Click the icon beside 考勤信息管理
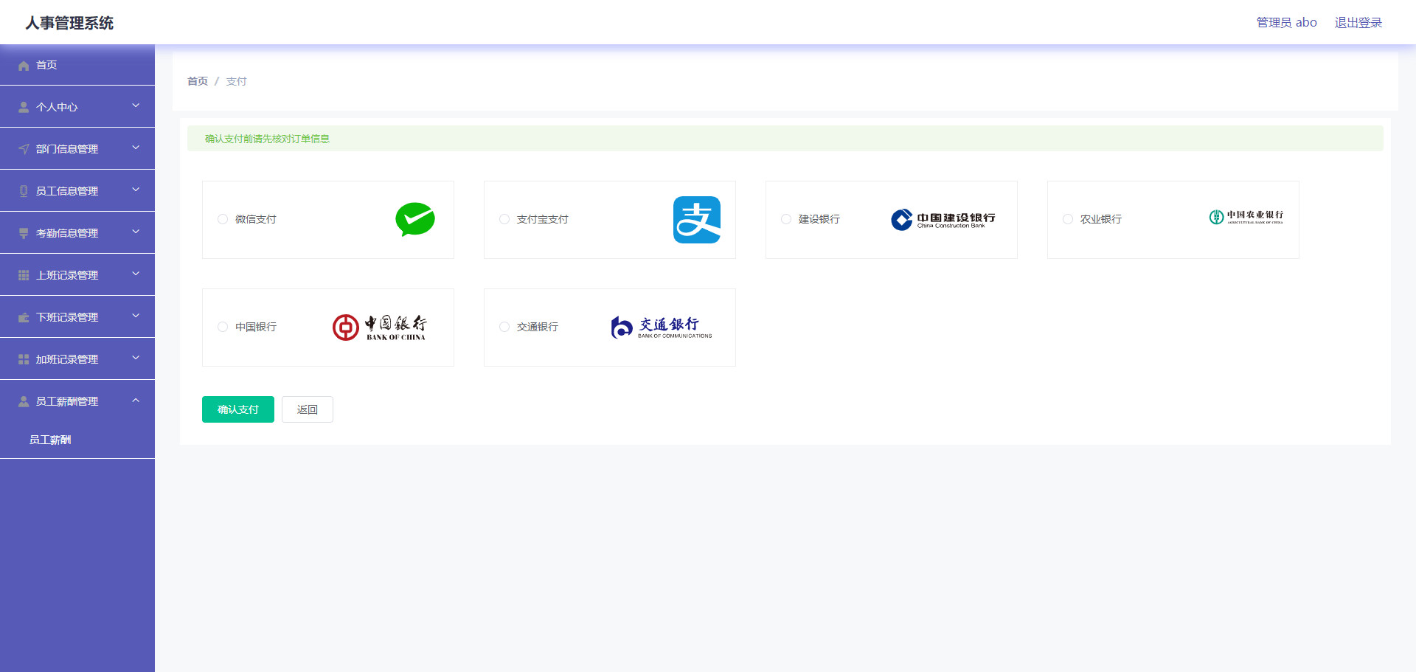Screen dimensions: 1416x672 24,234
